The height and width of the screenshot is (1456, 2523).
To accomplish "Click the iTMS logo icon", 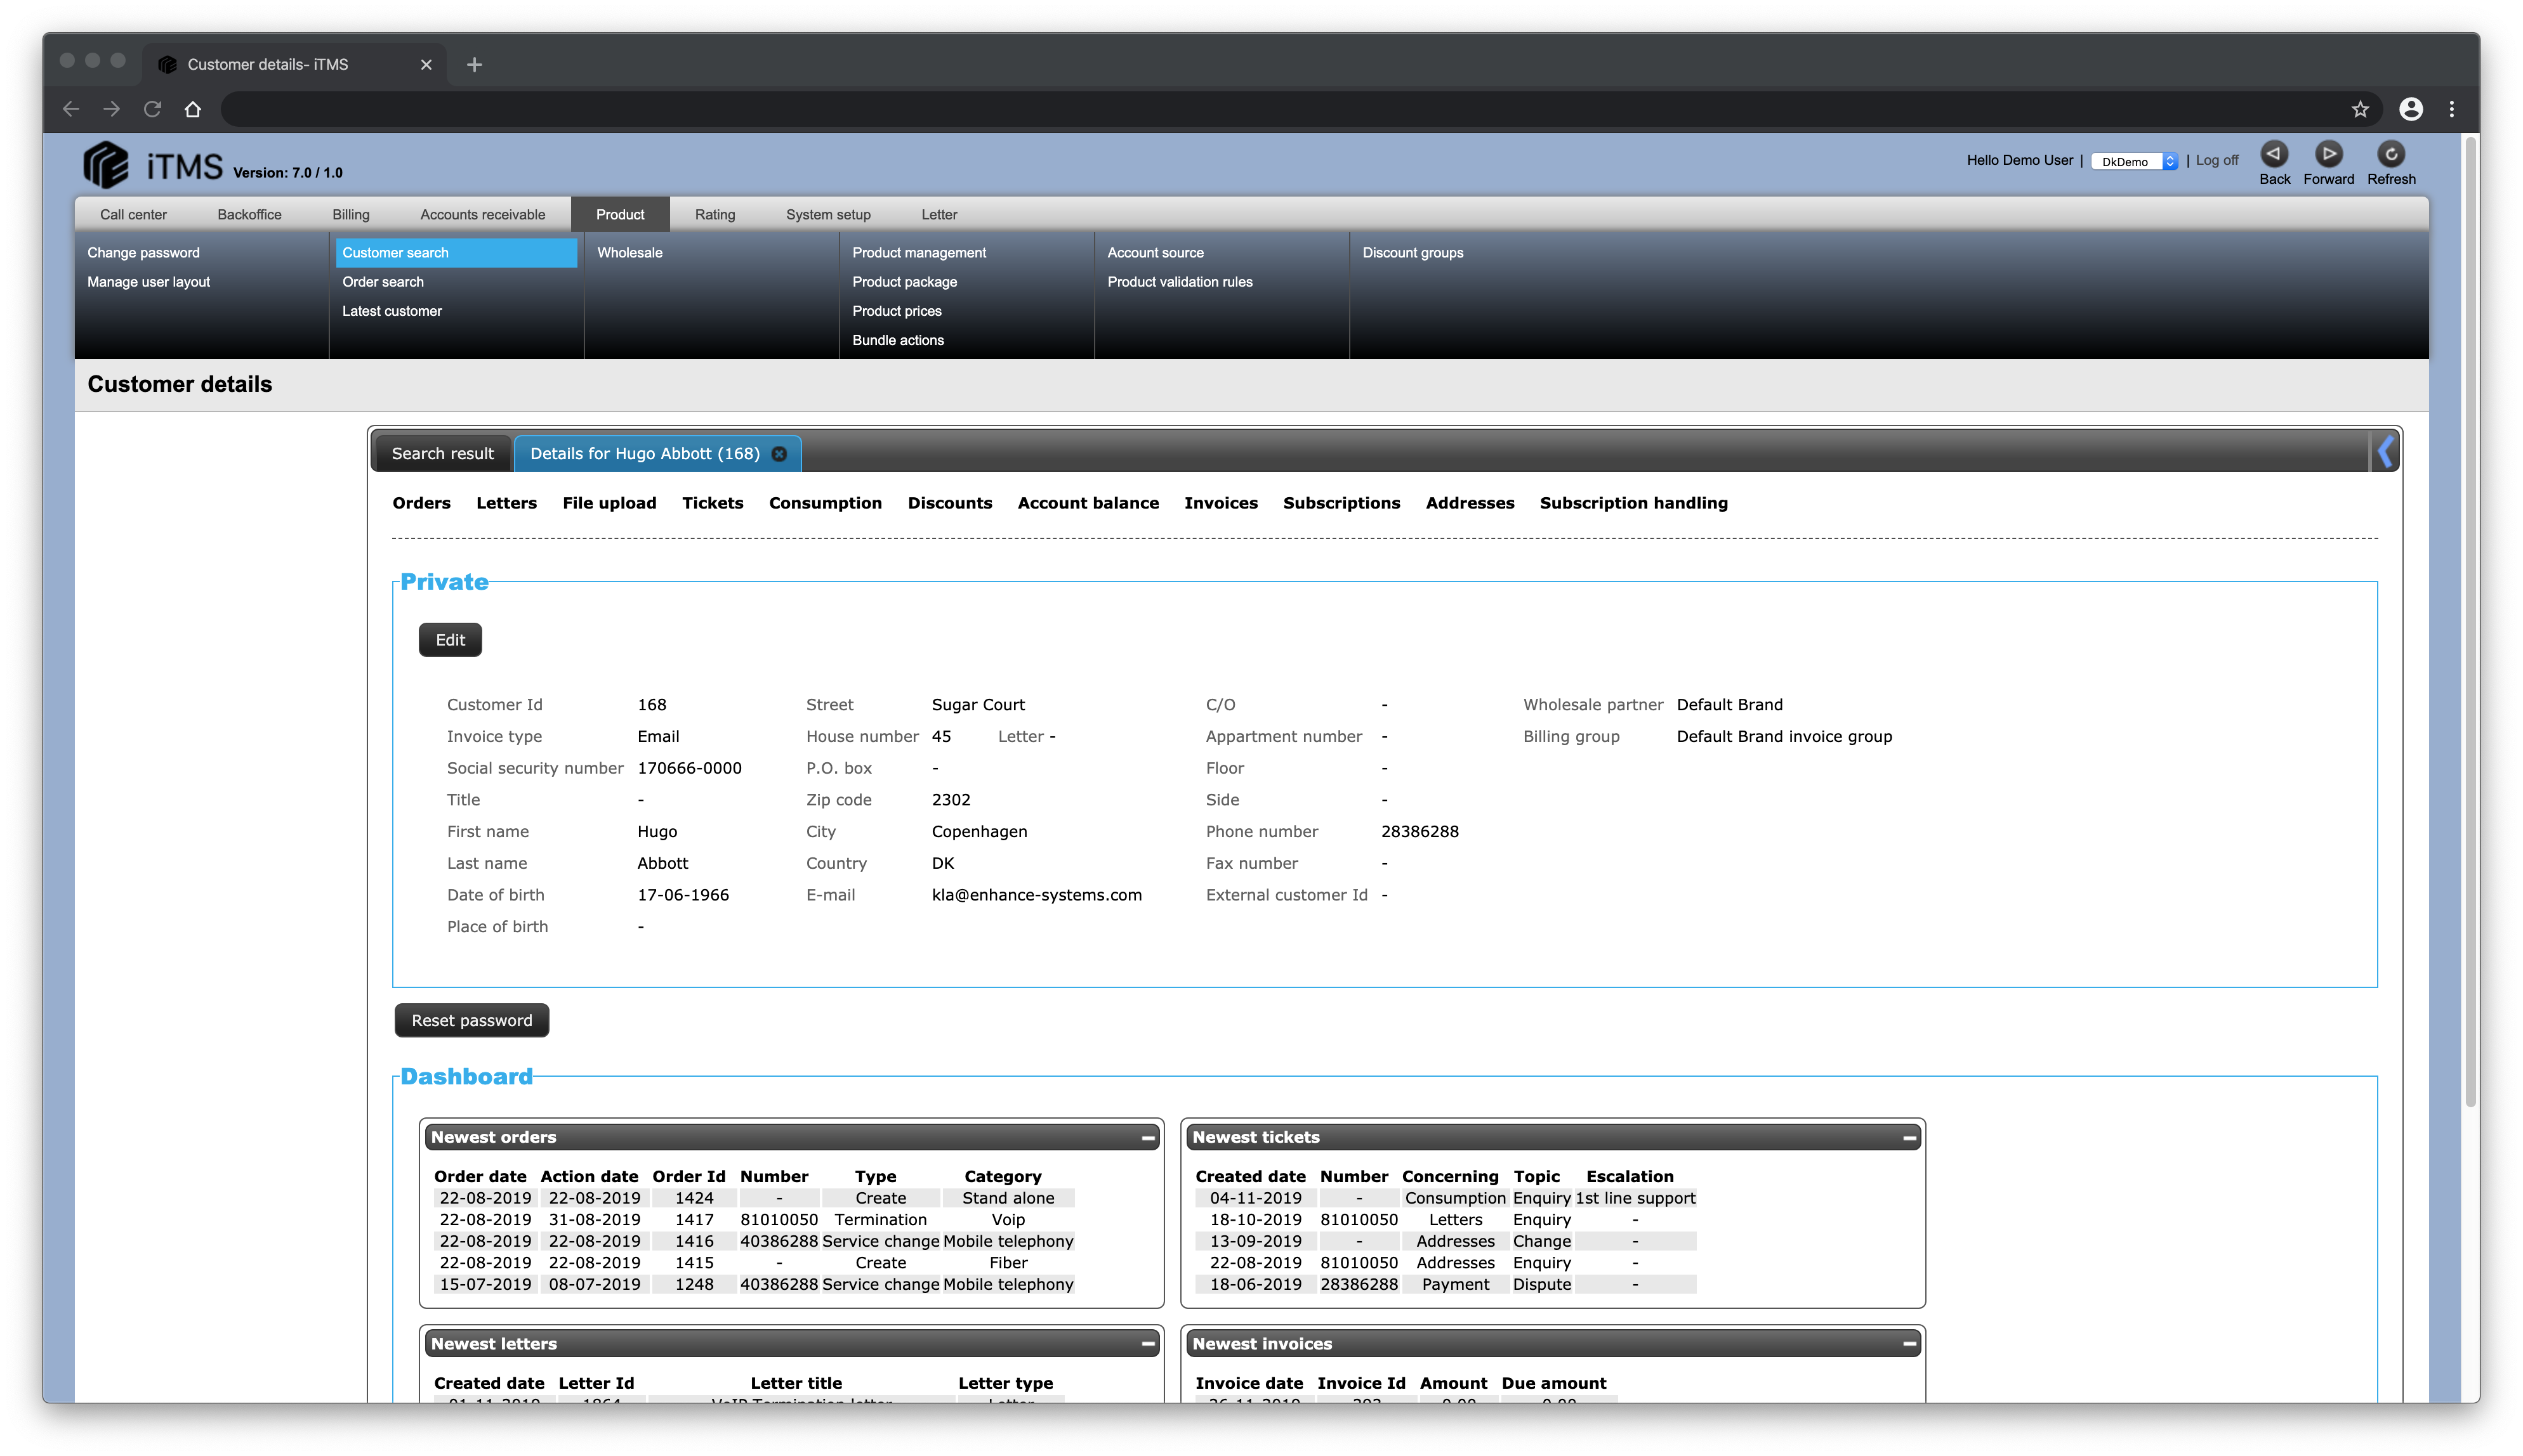I will coord(106,164).
